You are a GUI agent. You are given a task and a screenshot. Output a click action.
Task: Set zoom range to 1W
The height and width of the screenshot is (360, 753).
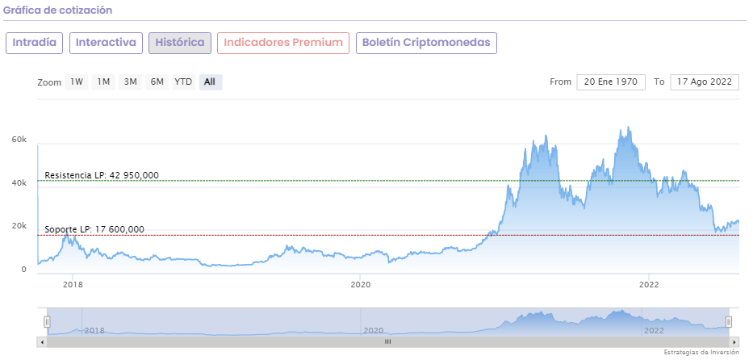77,82
